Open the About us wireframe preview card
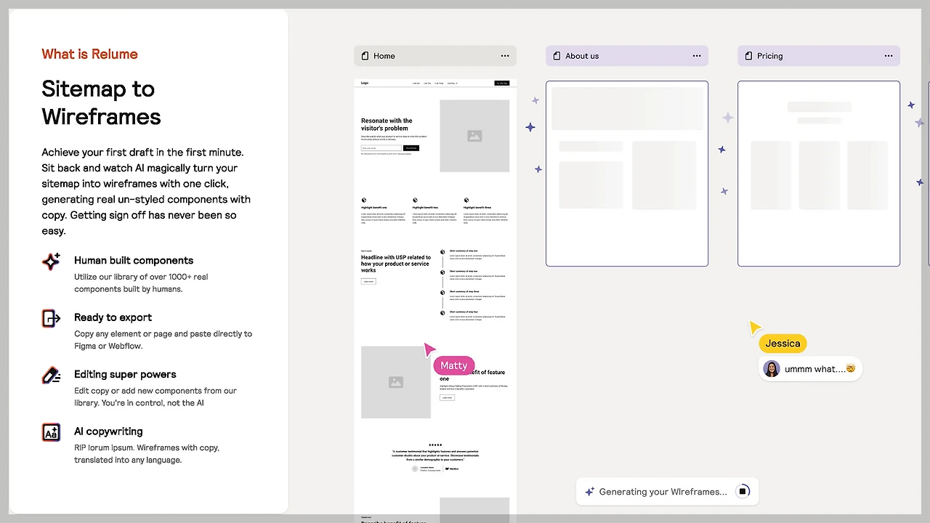930x523 pixels. point(627,174)
